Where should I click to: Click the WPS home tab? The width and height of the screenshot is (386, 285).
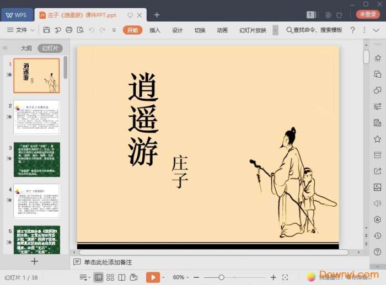[x=17, y=15]
